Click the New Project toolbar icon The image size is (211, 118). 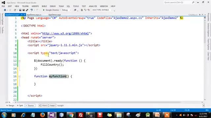point(15,10)
